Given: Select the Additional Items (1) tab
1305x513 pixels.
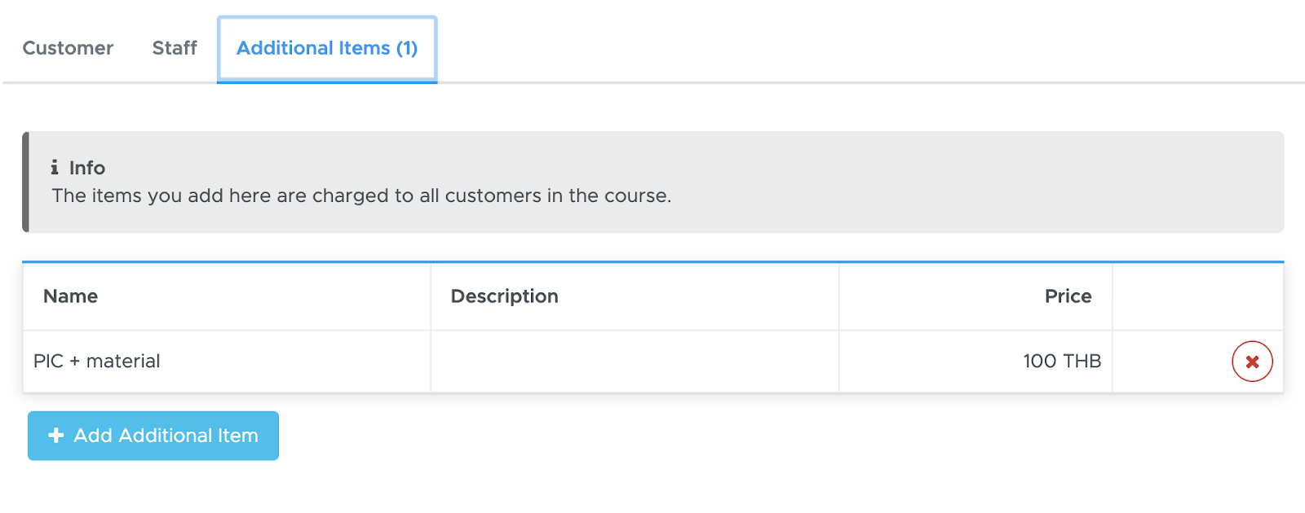Looking at the screenshot, I should [327, 49].
